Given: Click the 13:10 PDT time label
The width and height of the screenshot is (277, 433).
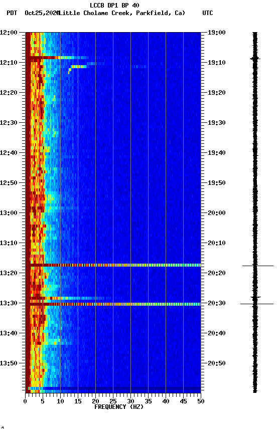Looking at the screenshot, I should (9, 243).
